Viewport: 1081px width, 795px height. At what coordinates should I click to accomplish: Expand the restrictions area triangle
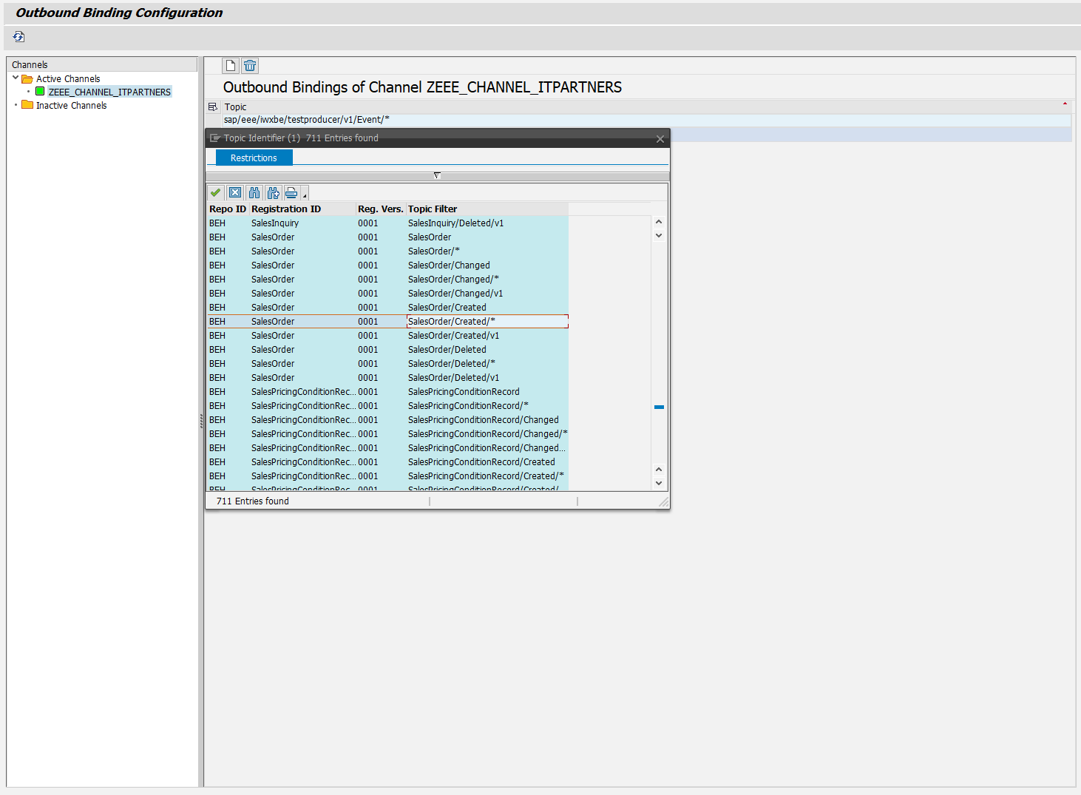[x=437, y=176]
